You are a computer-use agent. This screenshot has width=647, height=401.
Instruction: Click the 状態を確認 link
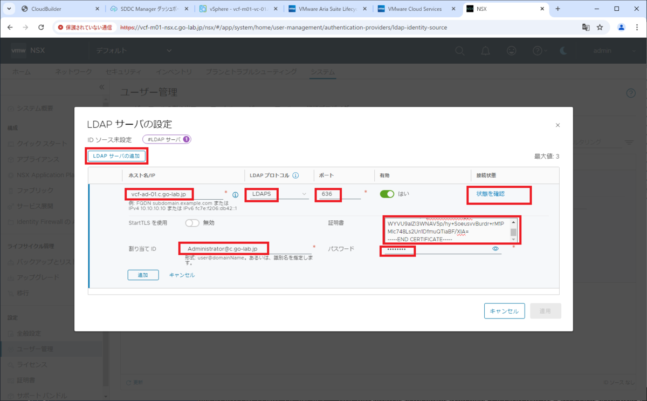pos(490,193)
